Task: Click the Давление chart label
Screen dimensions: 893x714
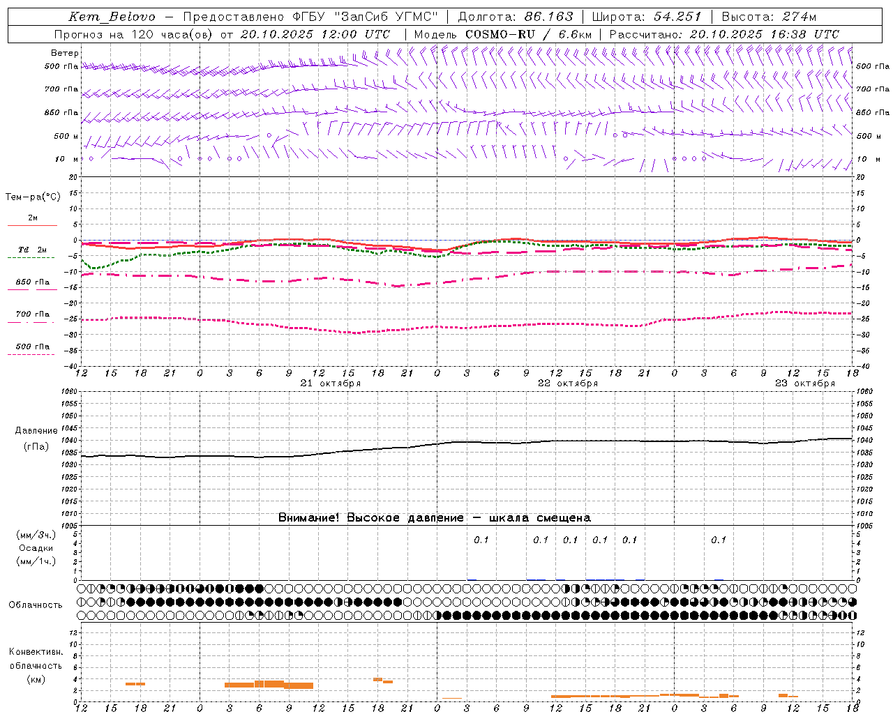Action: click(x=36, y=431)
